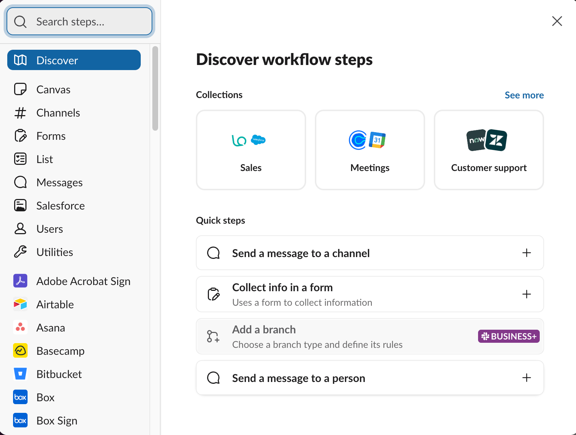Focus the Search steps field
Screen dimensions: 576x435
coord(79,22)
